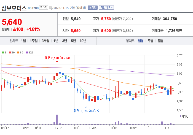Click the 상한가 7,200 text
Viewport: 193px width, 135px height.
point(122,19)
